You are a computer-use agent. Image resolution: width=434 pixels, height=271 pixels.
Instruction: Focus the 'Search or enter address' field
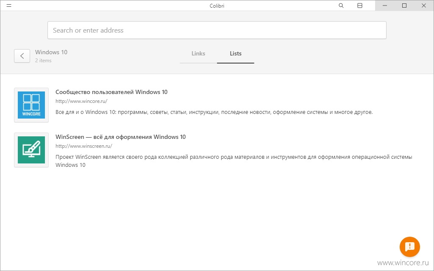(217, 30)
